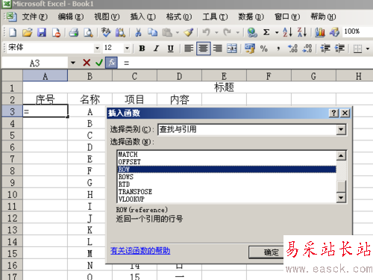Viewport: 373px width, 280px height.
Task: Confirm formula entry with green check
Action: [99, 63]
